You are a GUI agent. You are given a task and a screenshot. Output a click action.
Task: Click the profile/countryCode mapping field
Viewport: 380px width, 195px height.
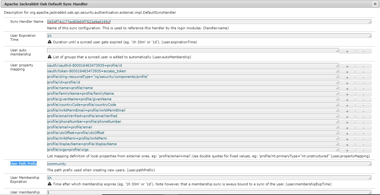click(193, 105)
